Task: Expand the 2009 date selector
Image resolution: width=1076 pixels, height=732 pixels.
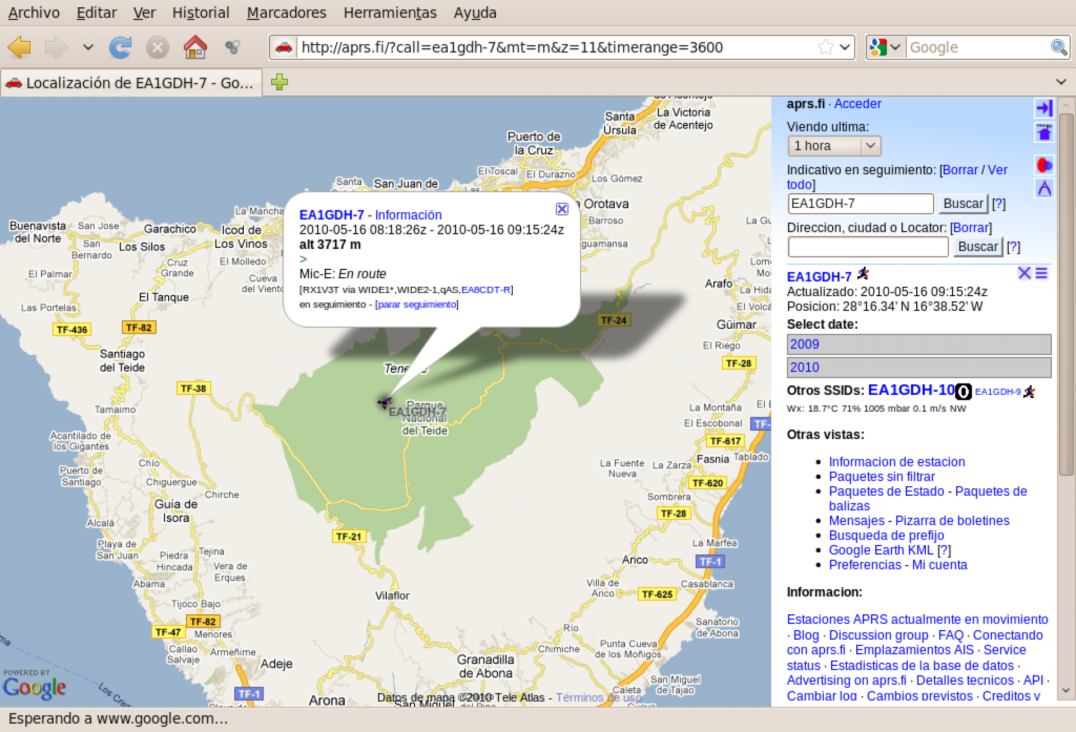Action: [x=919, y=344]
